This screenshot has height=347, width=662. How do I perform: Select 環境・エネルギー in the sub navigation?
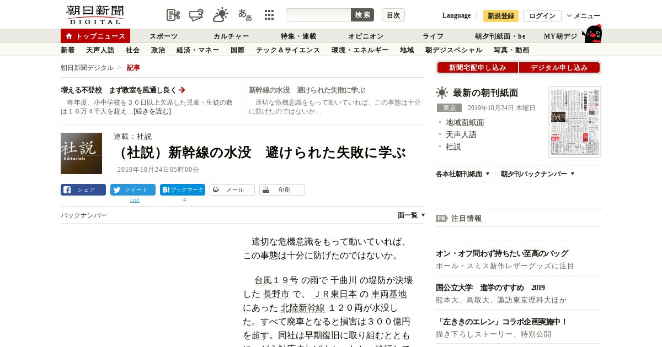360,50
